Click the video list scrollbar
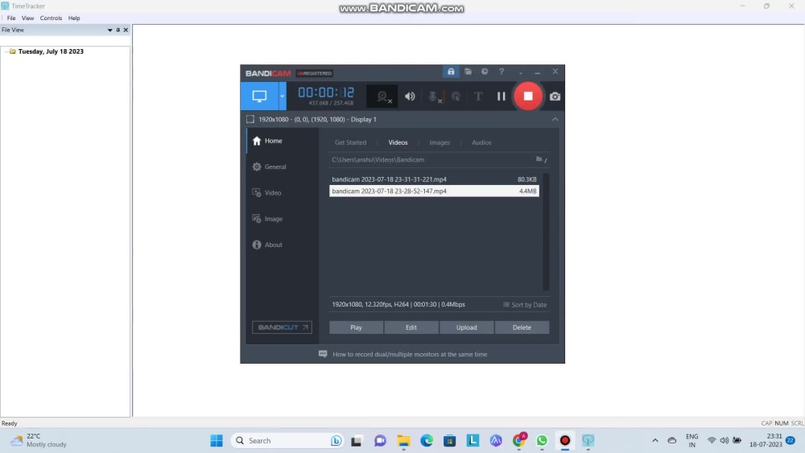Viewport: 805px width, 453px height. (546, 232)
